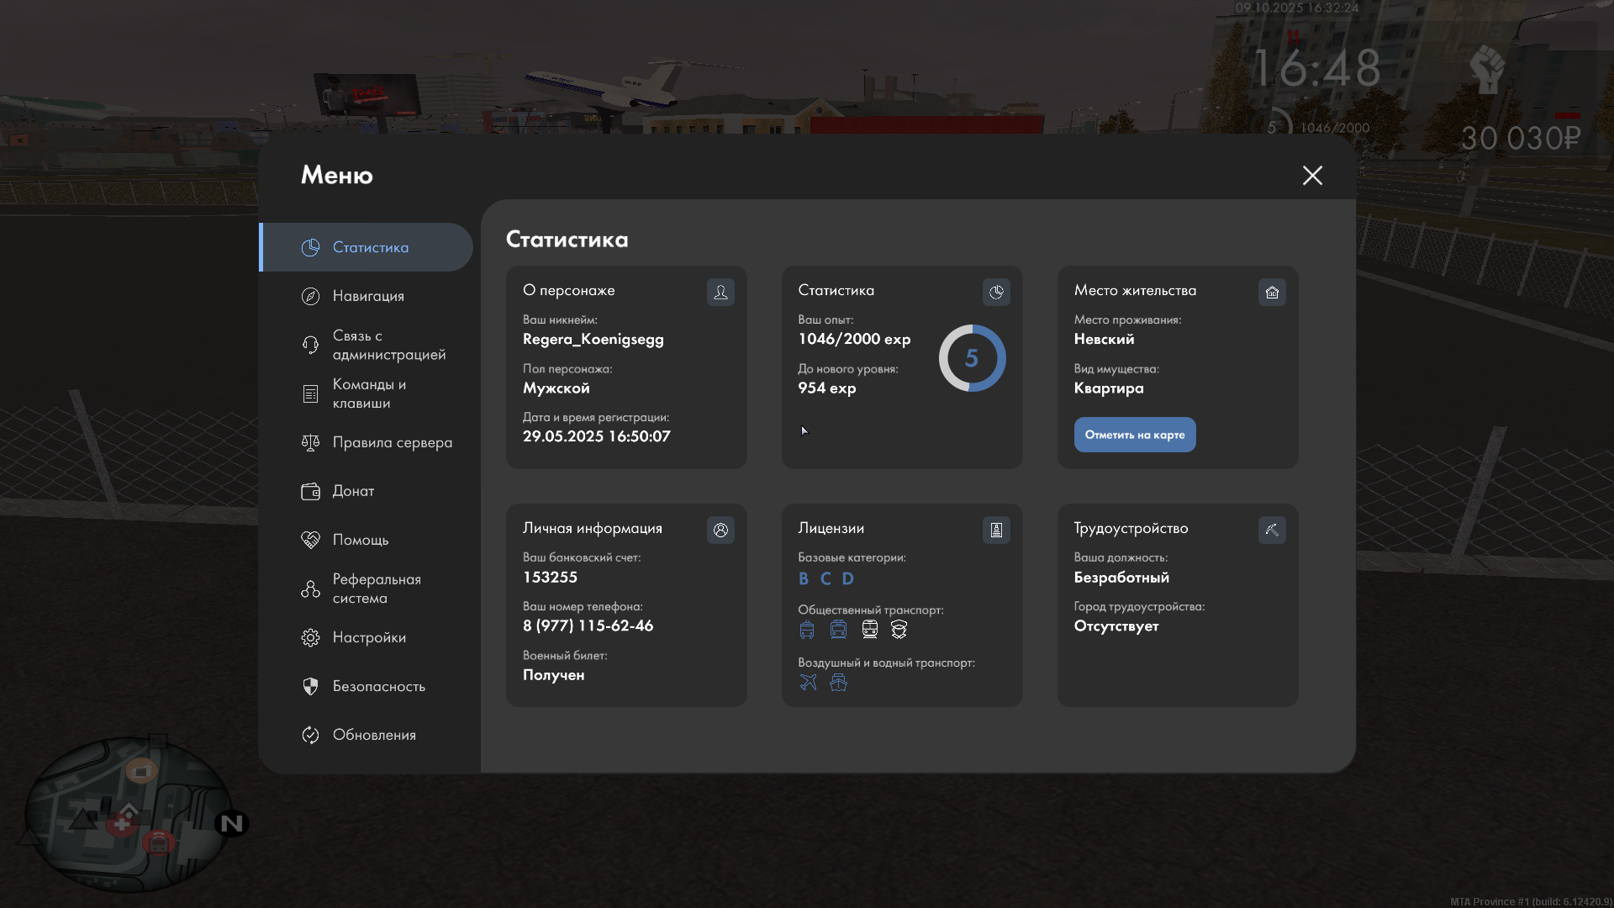Select Безопасность in the sidebar
Image resolution: width=1614 pixels, height=908 pixels.
point(378,686)
